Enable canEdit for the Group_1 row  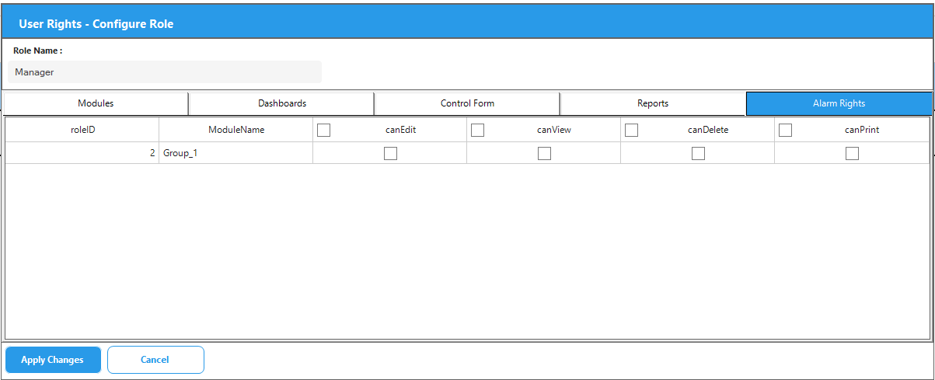(x=390, y=154)
